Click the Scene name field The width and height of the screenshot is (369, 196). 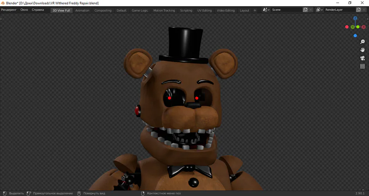coord(287,10)
